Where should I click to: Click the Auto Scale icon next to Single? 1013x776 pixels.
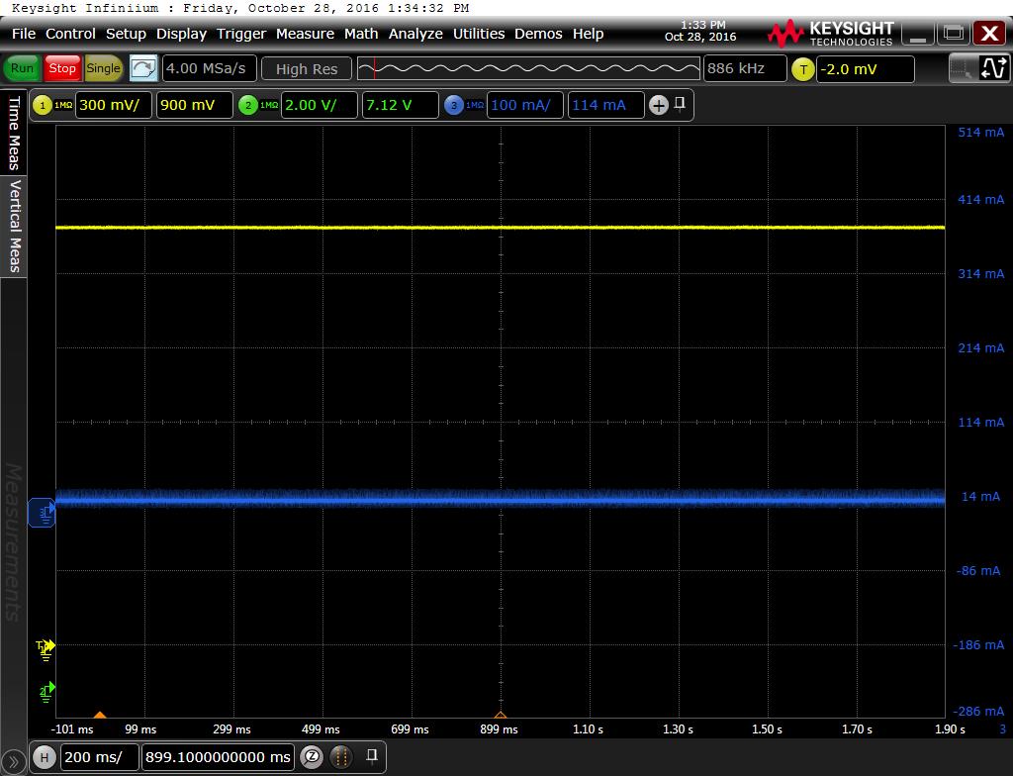pyautogui.click(x=143, y=68)
